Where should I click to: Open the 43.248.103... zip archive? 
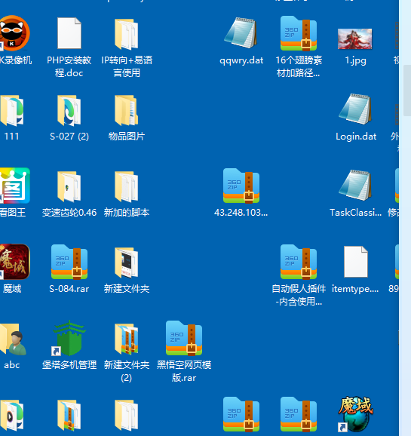click(241, 186)
